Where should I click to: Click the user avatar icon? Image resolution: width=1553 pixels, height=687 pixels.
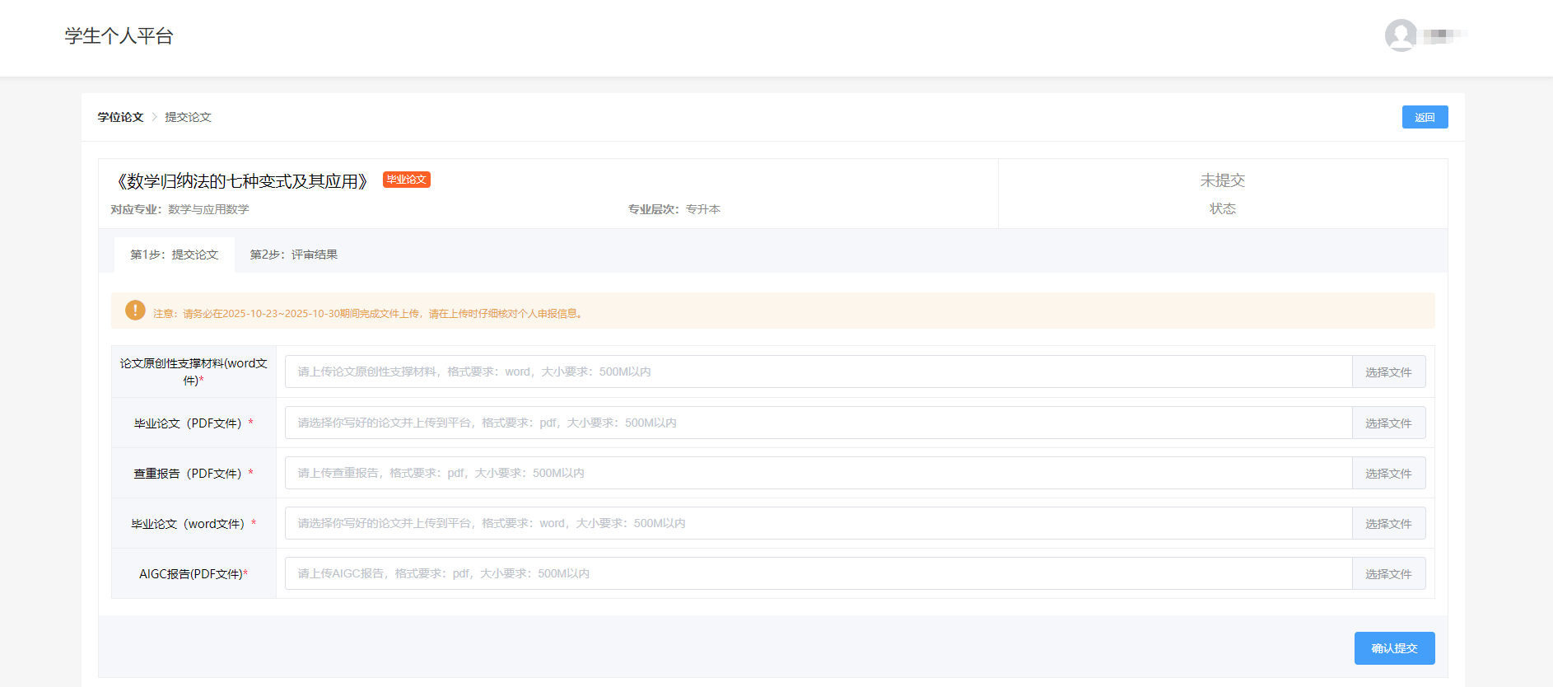[x=1400, y=35]
